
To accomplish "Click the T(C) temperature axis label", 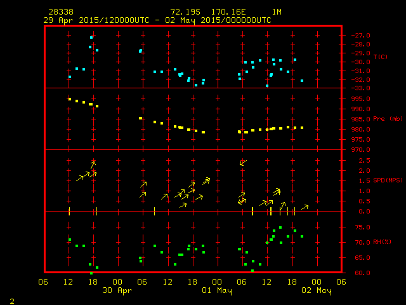I will [380, 57].
